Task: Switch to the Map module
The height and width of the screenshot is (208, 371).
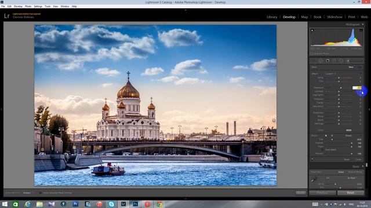Action: point(304,17)
